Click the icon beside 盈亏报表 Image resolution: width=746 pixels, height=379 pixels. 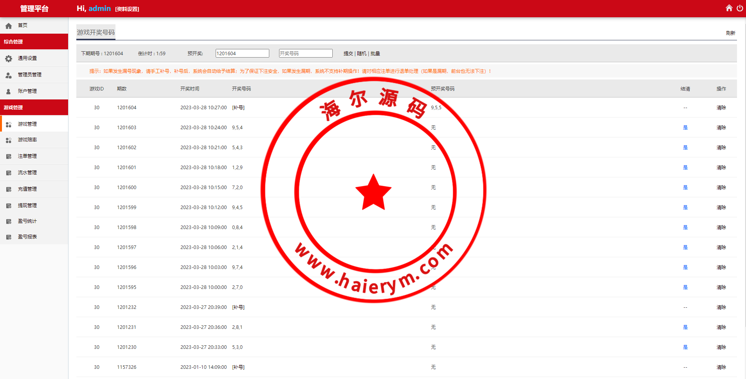[x=9, y=237]
